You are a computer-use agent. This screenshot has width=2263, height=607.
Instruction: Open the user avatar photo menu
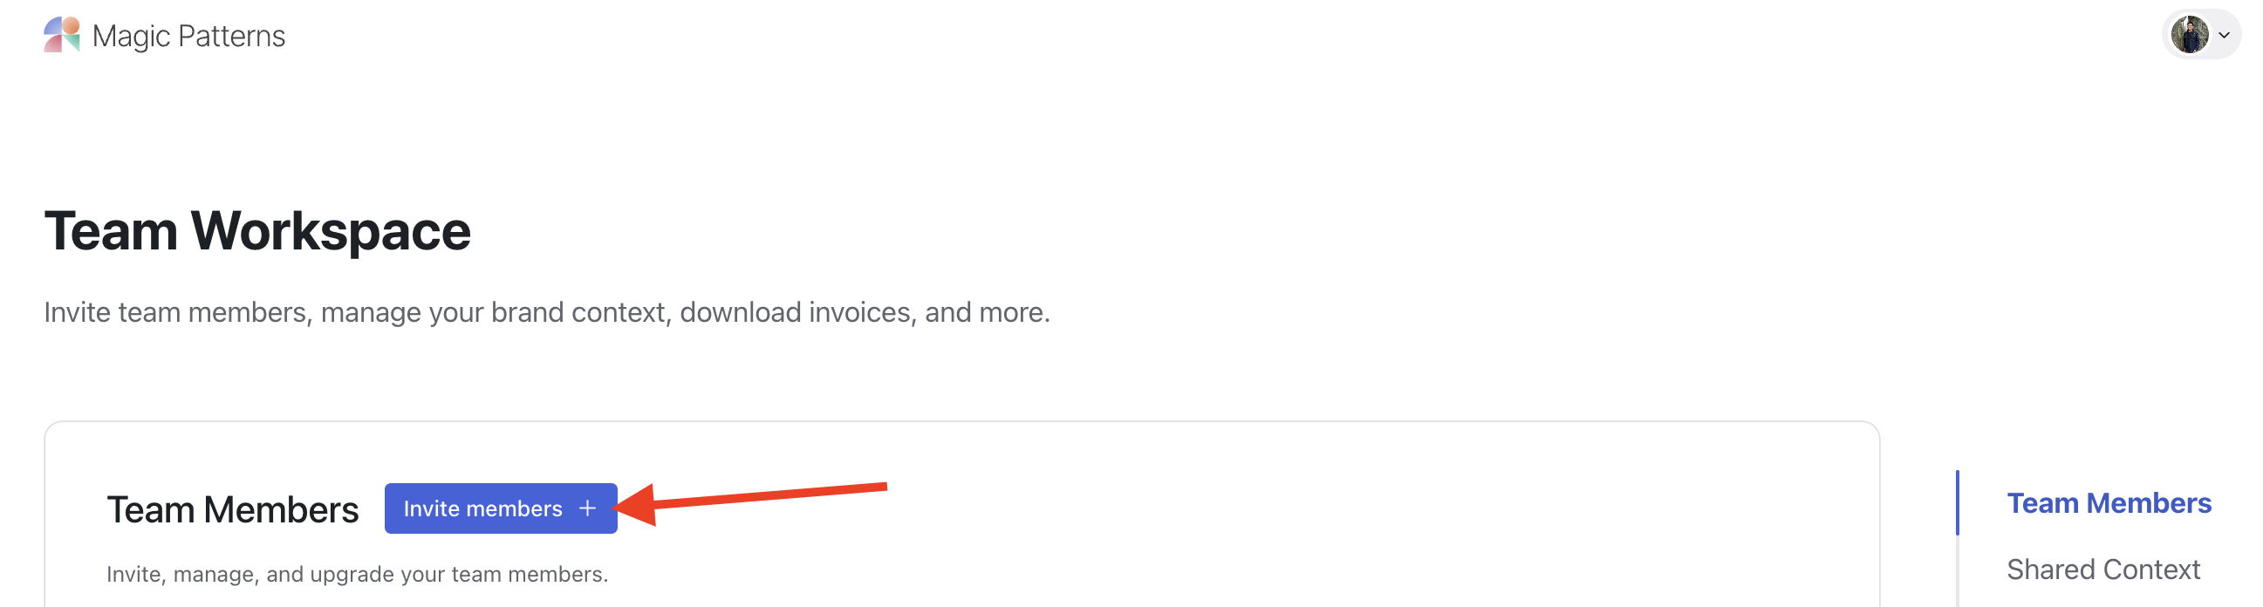point(2189,35)
